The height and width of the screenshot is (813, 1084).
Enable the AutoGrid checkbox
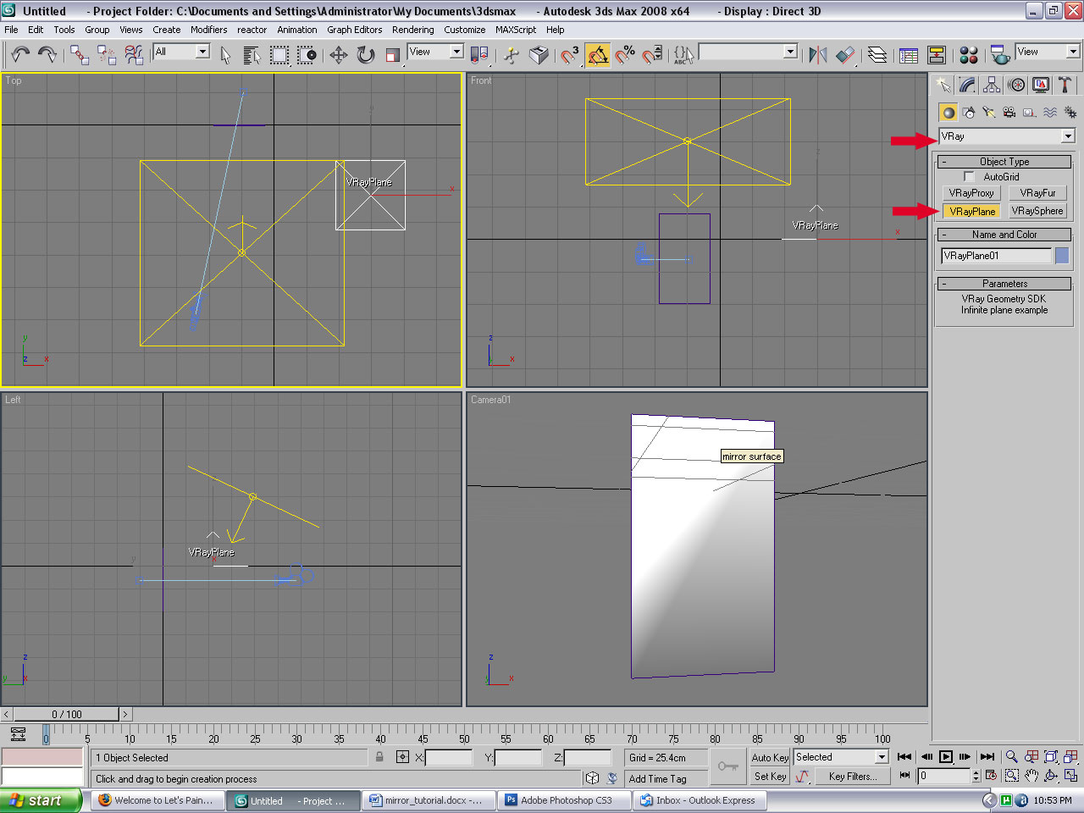pyautogui.click(x=969, y=177)
